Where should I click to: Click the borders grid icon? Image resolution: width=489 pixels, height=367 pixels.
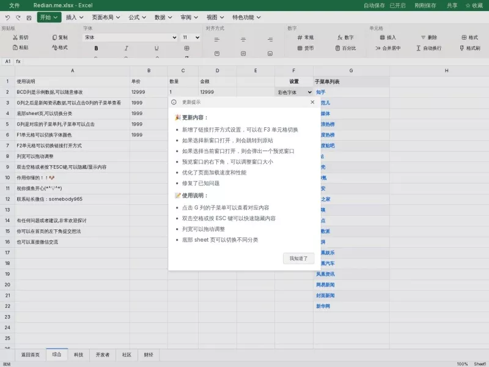pyautogui.click(x=187, y=48)
